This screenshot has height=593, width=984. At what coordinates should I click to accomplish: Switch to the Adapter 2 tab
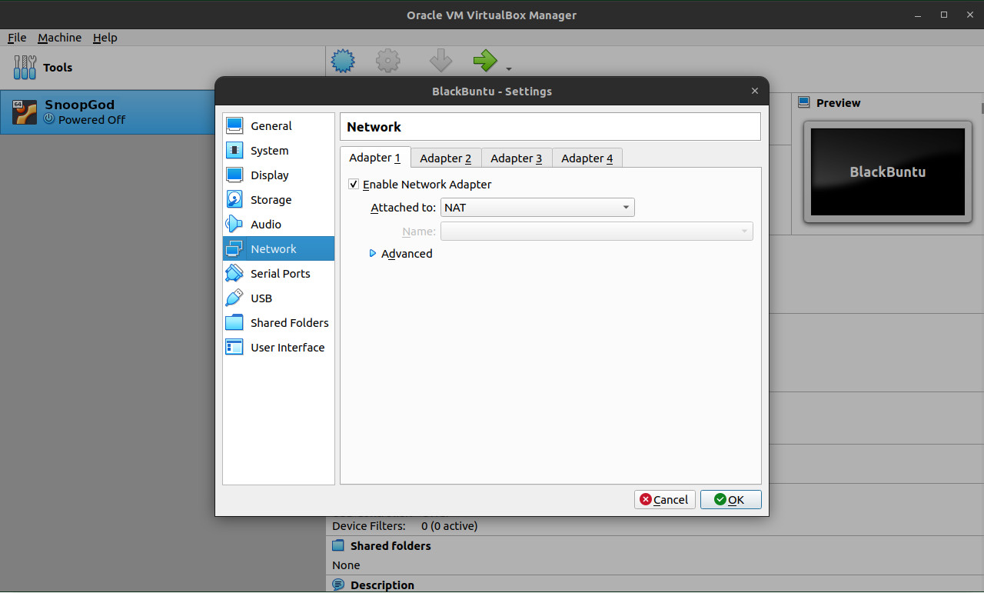pos(446,158)
